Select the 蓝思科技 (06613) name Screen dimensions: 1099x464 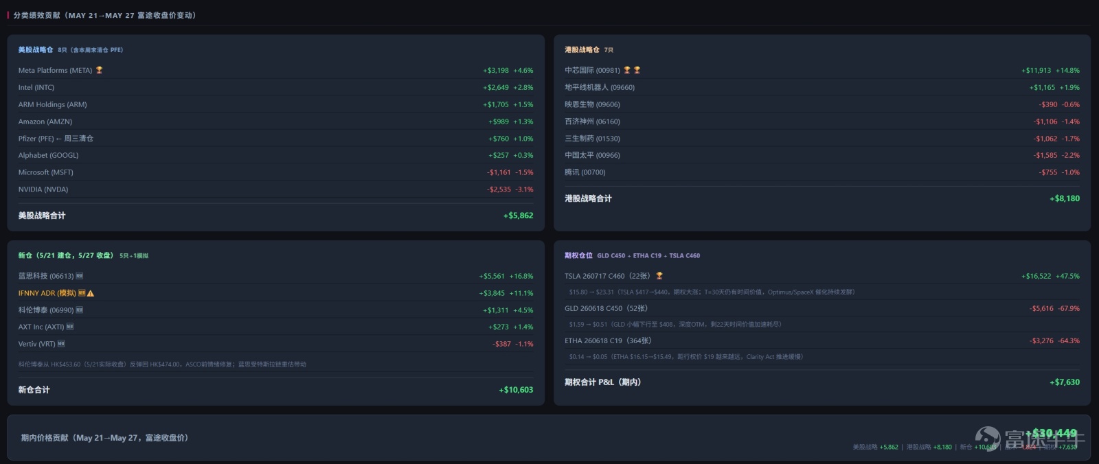click(x=46, y=276)
